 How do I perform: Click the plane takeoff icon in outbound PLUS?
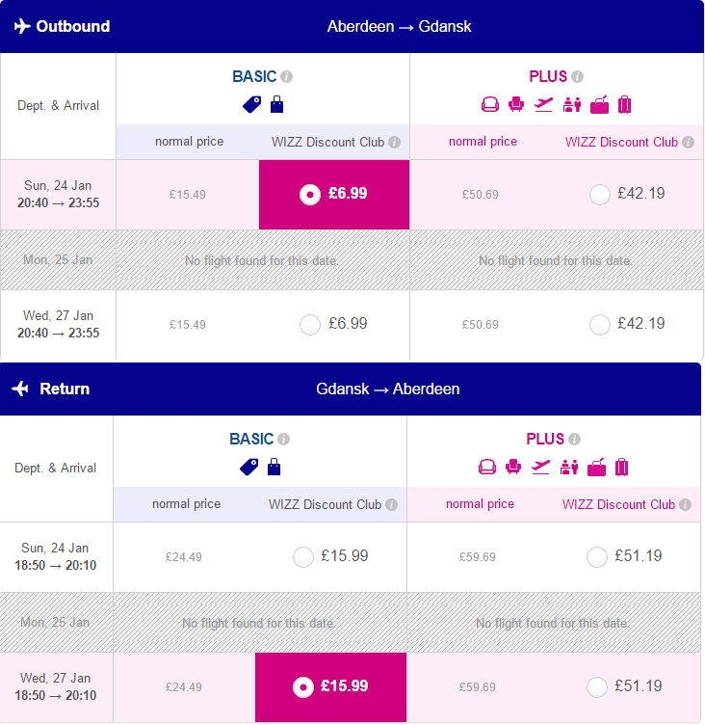[x=544, y=104]
